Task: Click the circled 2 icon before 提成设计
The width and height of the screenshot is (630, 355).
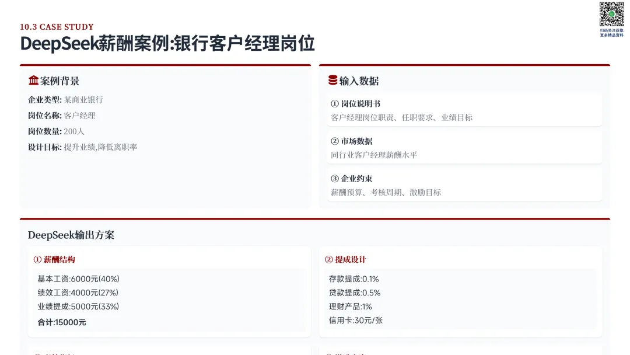Action: tap(328, 260)
